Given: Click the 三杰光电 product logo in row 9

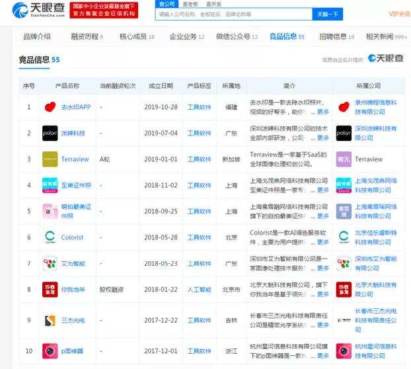Looking at the screenshot, I should [50, 321].
